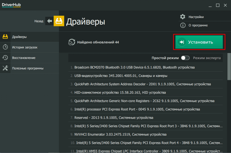Select the Режим эксперта label
The height and width of the screenshot is (153, 231).
[207, 58]
